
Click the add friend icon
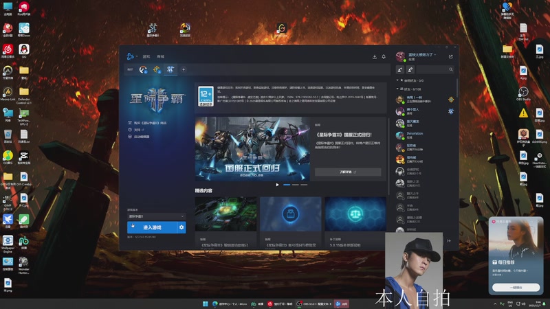(x=400, y=70)
